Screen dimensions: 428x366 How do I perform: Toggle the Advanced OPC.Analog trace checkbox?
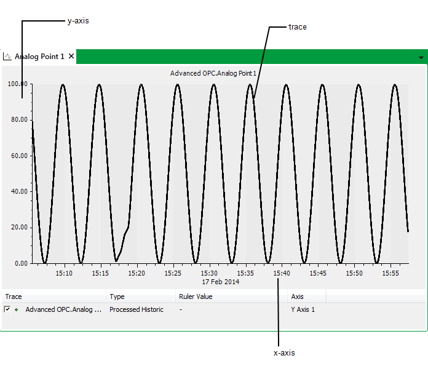click(x=7, y=309)
